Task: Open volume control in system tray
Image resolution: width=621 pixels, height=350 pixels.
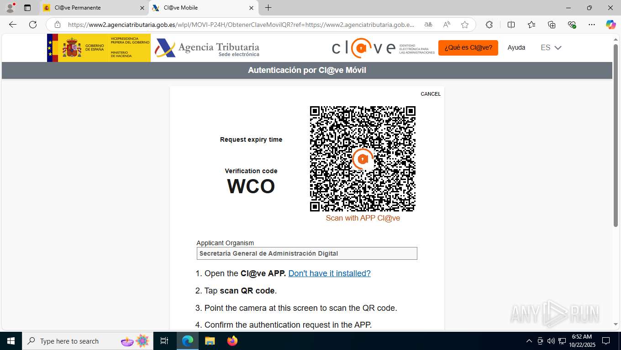Action: pyautogui.click(x=551, y=341)
